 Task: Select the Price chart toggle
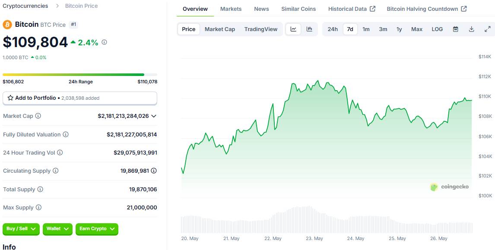pyautogui.click(x=189, y=29)
